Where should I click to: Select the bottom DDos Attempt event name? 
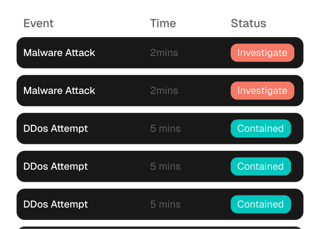[56, 204]
